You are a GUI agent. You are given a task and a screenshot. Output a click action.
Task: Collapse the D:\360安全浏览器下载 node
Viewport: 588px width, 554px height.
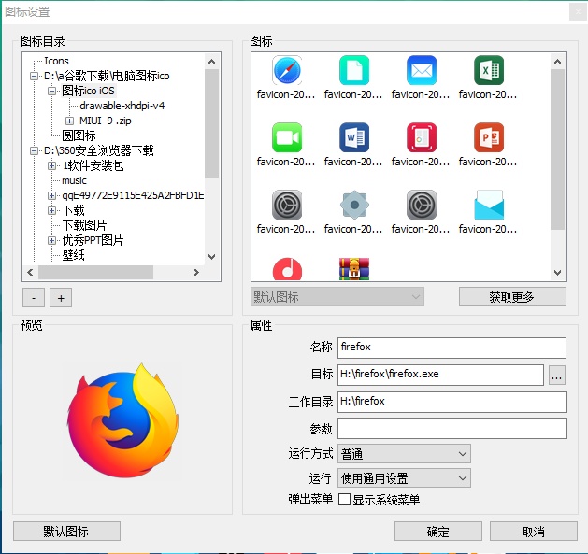[x=35, y=150]
